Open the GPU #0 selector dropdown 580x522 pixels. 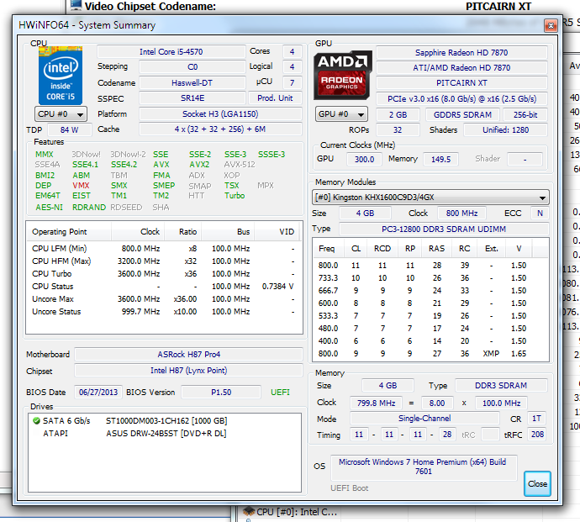pyautogui.click(x=342, y=114)
